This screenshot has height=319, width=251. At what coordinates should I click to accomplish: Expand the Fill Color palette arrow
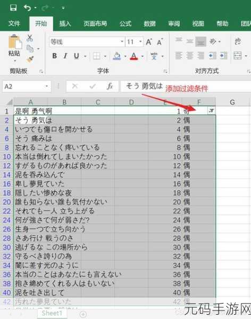(125, 56)
